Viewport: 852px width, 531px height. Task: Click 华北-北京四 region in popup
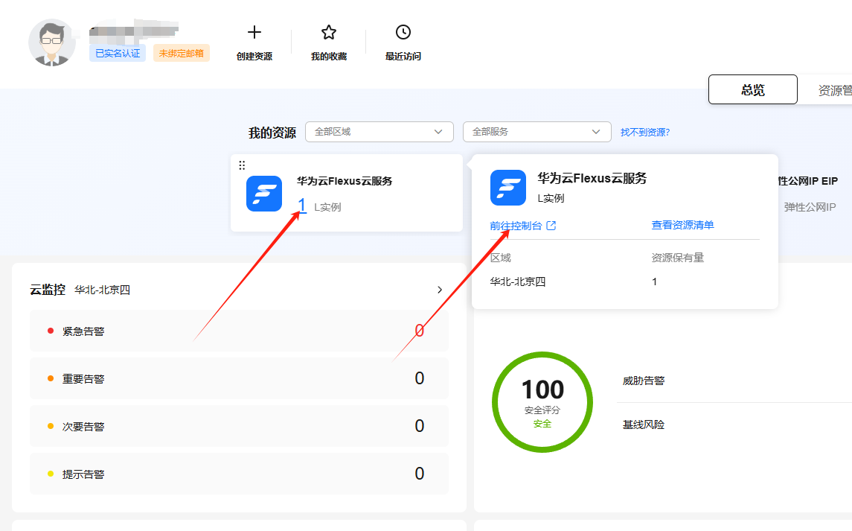[x=518, y=282]
